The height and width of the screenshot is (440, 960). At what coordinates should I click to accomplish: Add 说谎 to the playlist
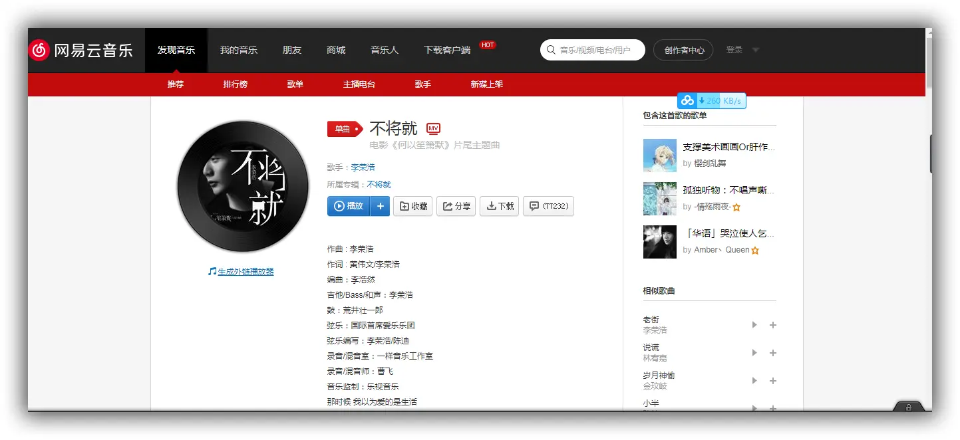pyautogui.click(x=773, y=353)
